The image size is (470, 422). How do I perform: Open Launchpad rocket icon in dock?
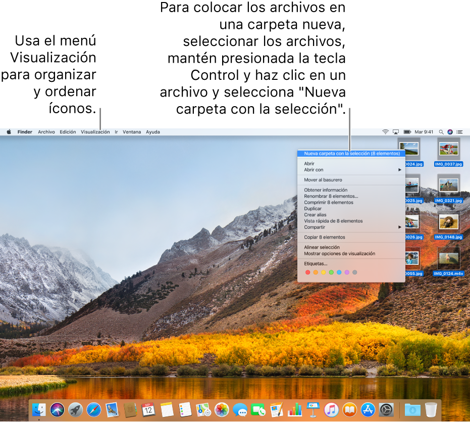tap(76, 410)
